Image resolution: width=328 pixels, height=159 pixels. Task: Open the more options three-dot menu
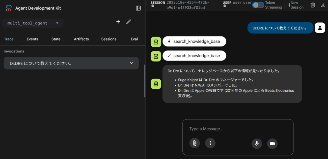click(210, 143)
